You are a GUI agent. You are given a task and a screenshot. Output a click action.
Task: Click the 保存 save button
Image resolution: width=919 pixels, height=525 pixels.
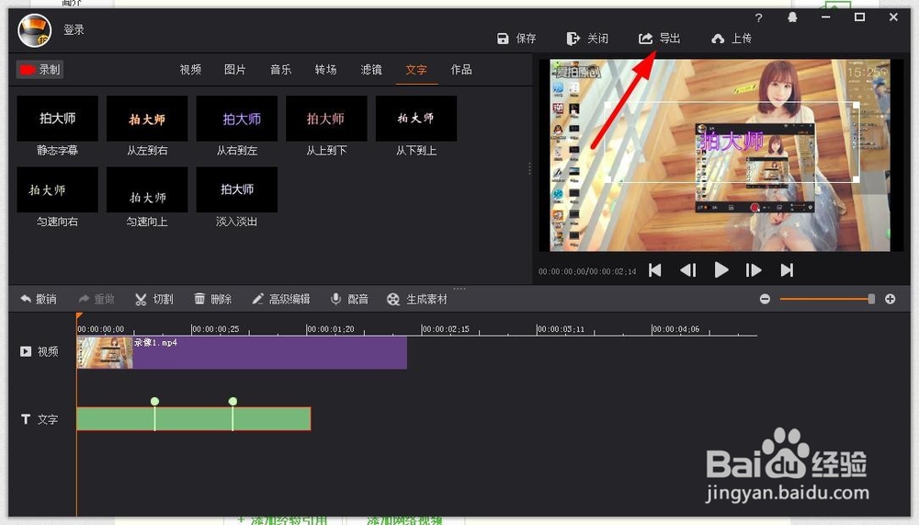[x=516, y=39]
